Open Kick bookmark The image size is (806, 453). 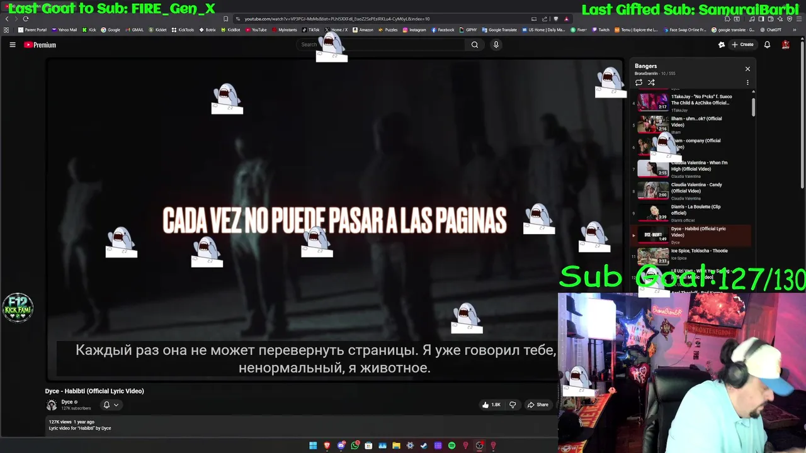tap(89, 30)
